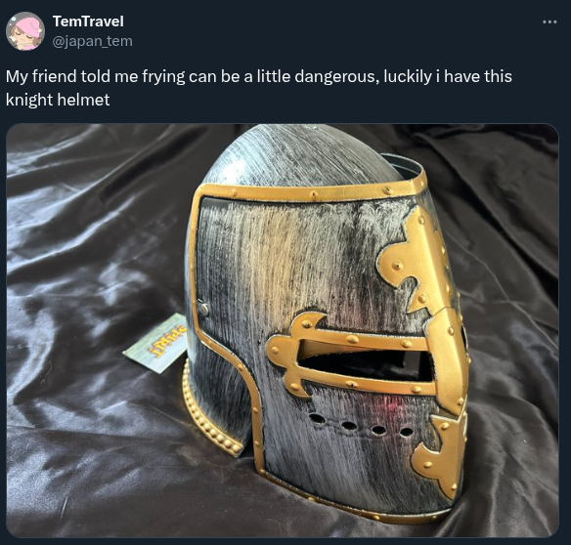Screen dimensions: 571x545
Task: Click the tweet text about frying
Action: 258,88
